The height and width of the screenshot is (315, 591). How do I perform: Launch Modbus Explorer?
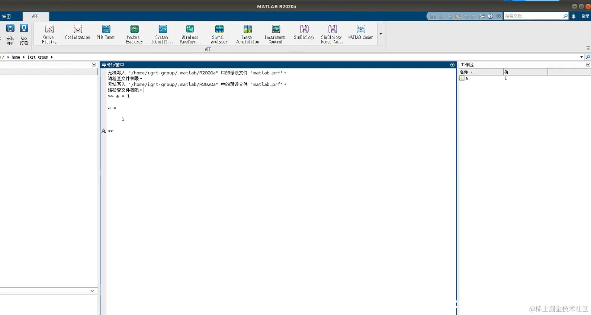pyautogui.click(x=134, y=34)
